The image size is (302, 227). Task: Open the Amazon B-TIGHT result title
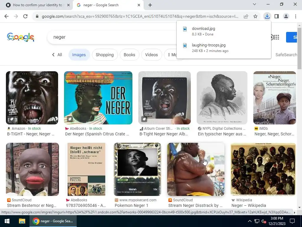pyautogui.click(x=31, y=134)
